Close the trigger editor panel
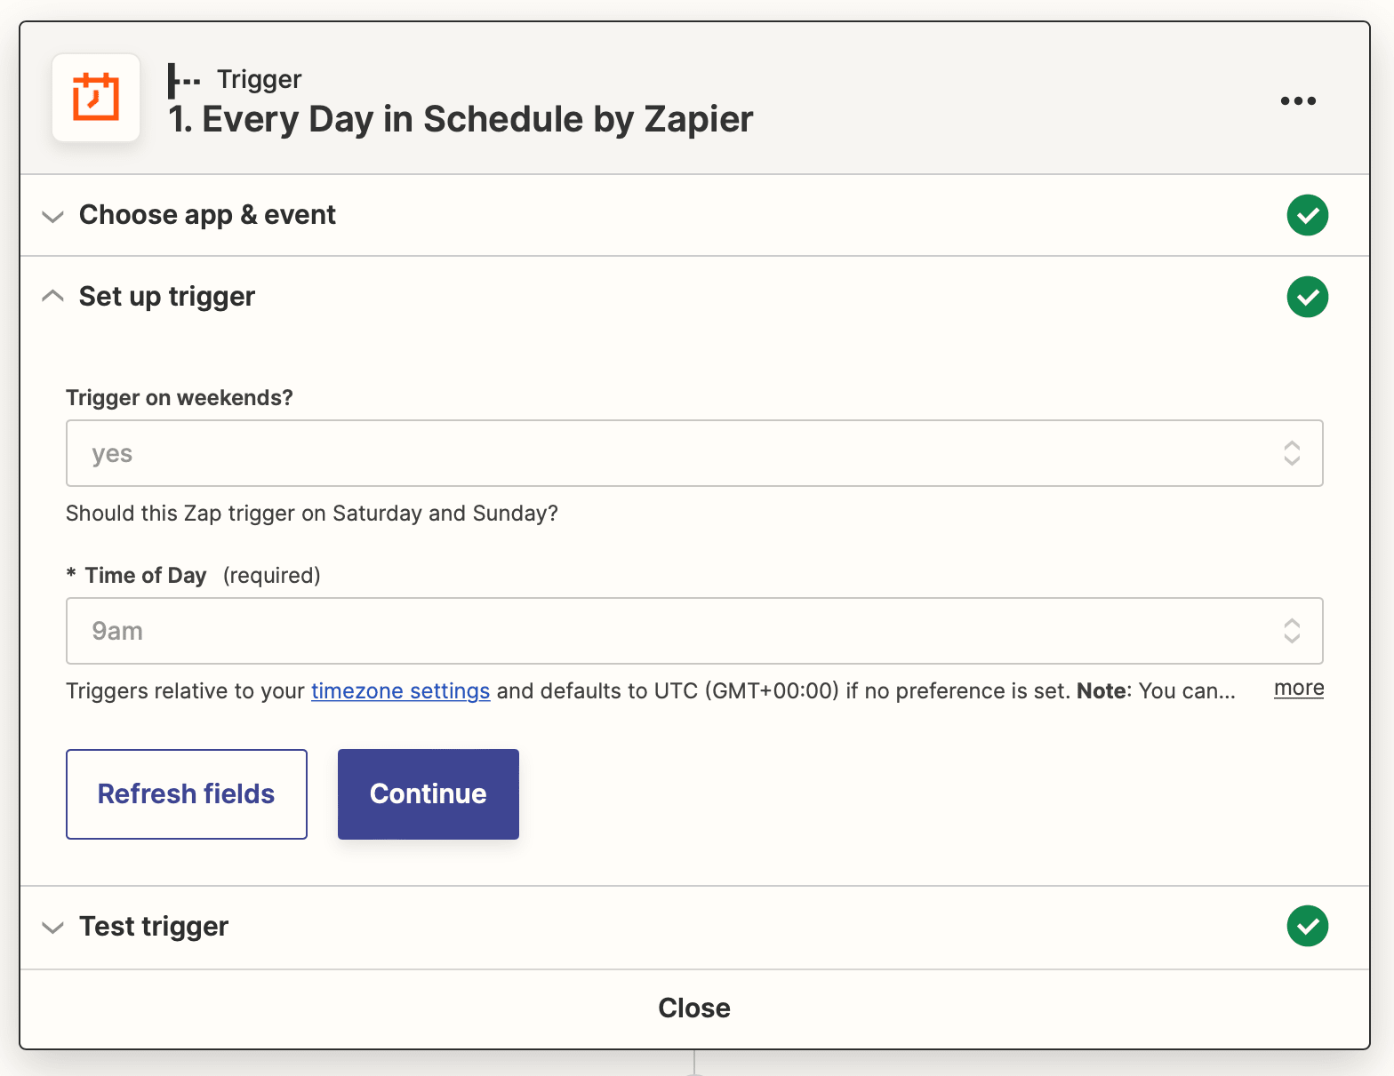1394x1076 pixels. (x=694, y=1008)
